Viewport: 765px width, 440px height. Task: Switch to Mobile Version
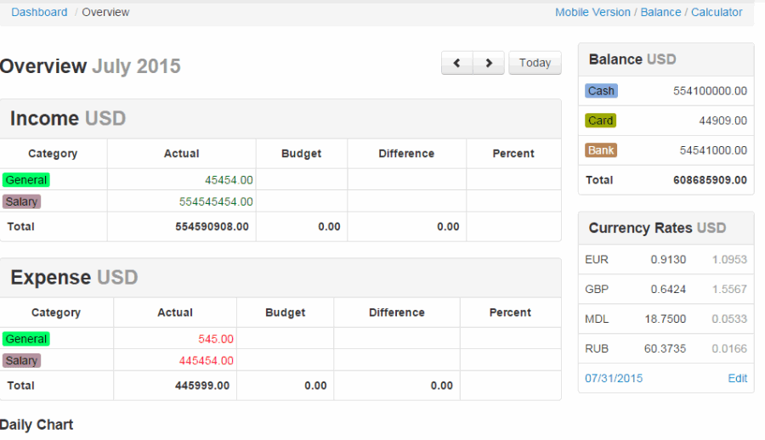coord(592,13)
